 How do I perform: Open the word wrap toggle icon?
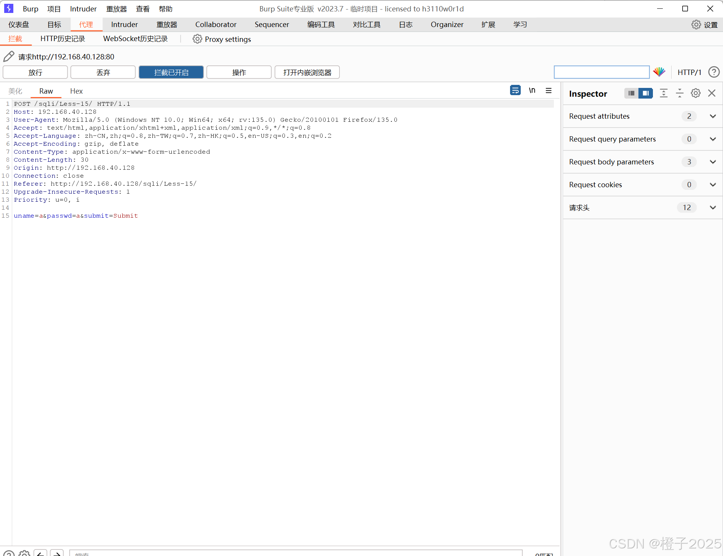point(515,91)
